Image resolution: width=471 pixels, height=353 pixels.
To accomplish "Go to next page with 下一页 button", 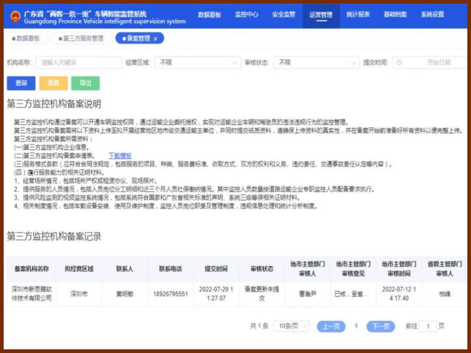I will pyautogui.click(x=380, y=326).
